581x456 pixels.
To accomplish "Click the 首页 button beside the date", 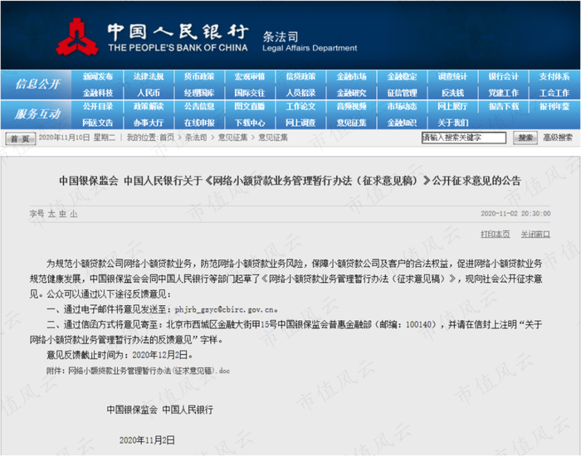I will 21,138.
